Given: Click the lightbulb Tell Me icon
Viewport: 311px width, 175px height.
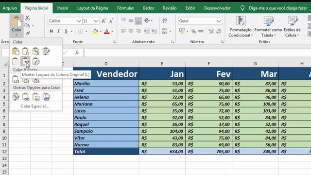Looking at the screenshot, I should (x=242, y=8).
